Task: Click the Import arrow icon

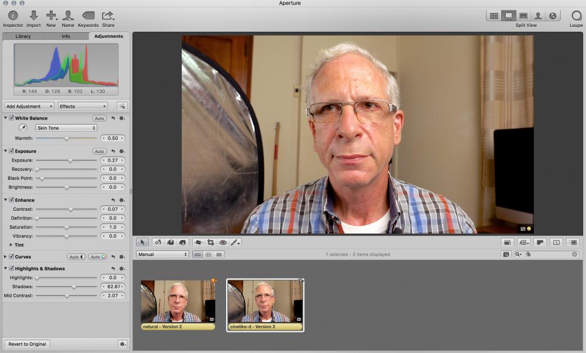Action: [x=33, y=15]
